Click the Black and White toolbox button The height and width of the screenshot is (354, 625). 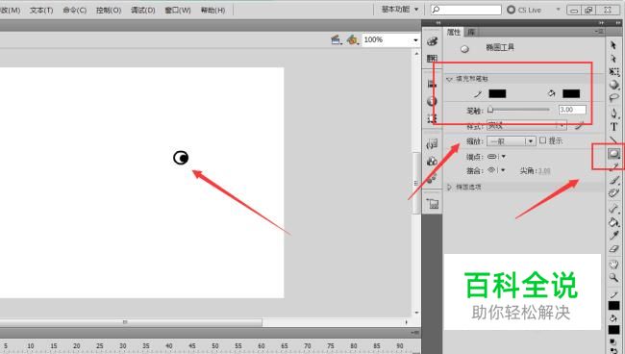[x=613, y=342]
